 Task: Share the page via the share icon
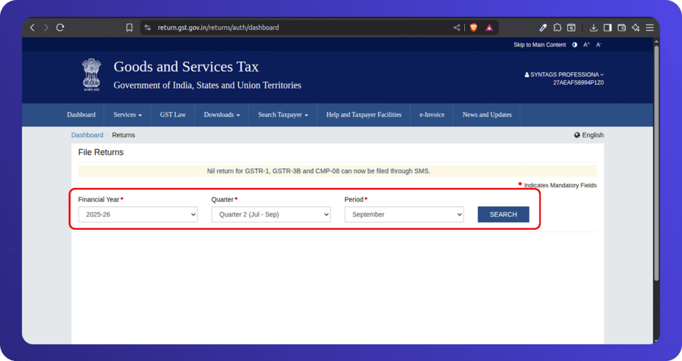[x=457, y=27]
